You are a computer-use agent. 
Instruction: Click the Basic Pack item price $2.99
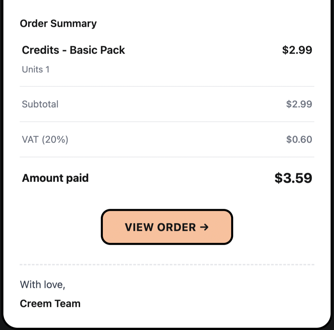point(297,50)
